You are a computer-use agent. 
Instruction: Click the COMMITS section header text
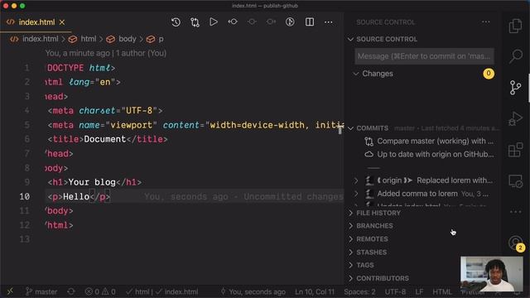click(x=372, y=128)
